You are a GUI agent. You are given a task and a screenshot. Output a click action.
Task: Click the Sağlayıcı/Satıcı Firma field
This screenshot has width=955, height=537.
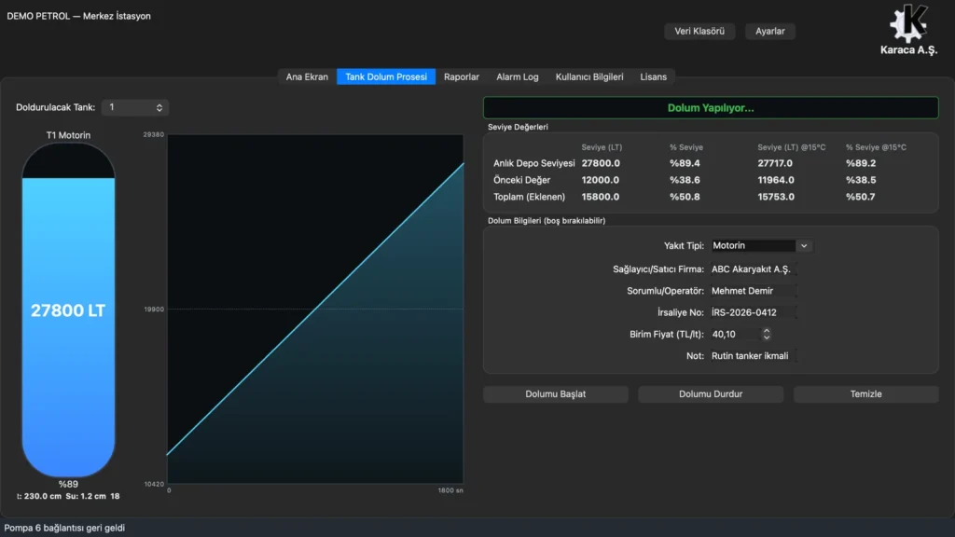(754, 269)
